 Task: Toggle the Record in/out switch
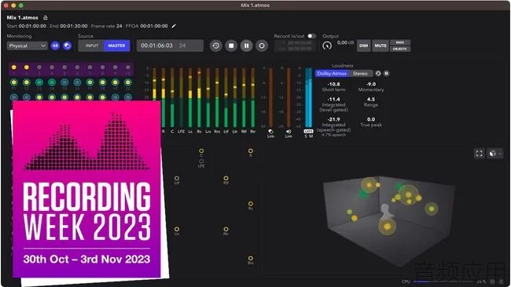pyautogui.click(x=311, y=36)
